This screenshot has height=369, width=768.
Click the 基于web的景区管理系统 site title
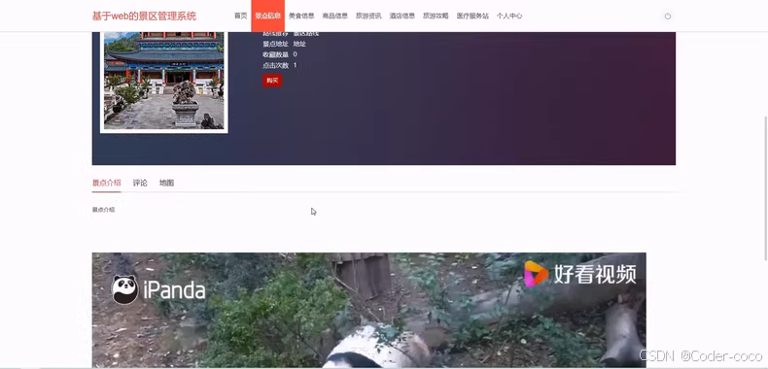pyautogui.click(x=144, y=17)
